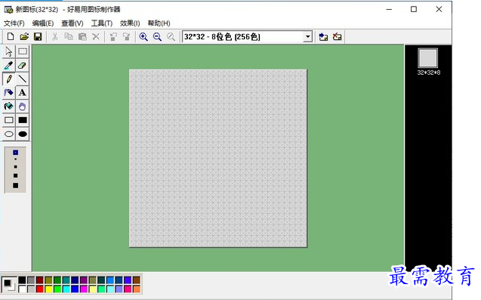
Task: Pick the black palette swatch
Action: pos(22,280)
